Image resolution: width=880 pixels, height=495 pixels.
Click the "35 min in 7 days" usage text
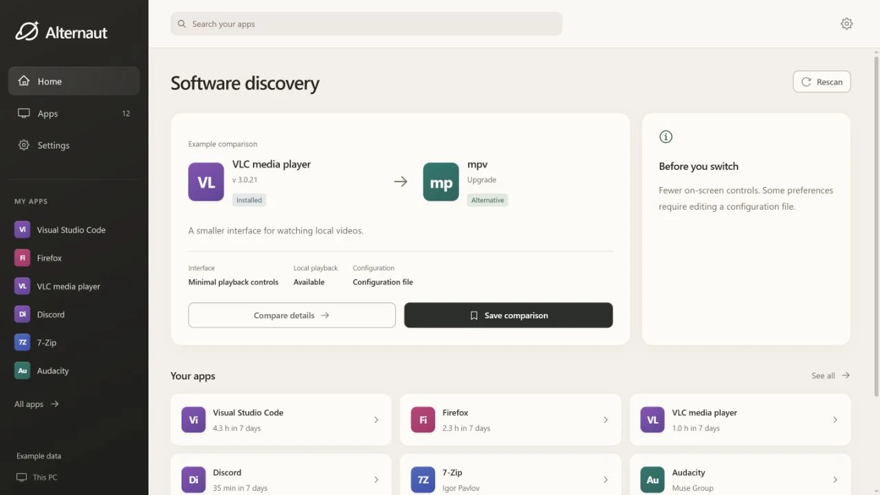click(x=240, y=488)
